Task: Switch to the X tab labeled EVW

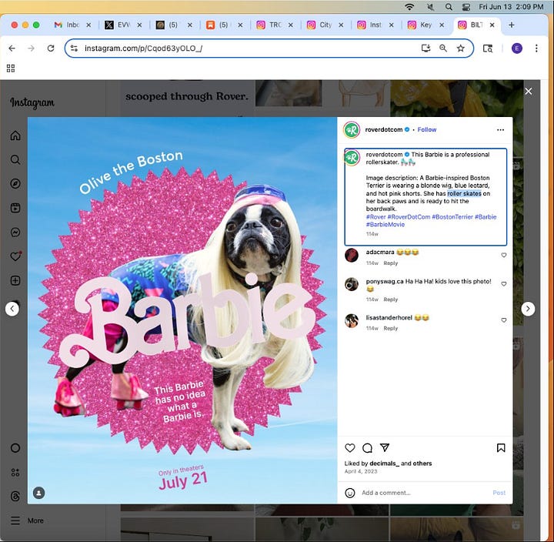Action: 123,25
